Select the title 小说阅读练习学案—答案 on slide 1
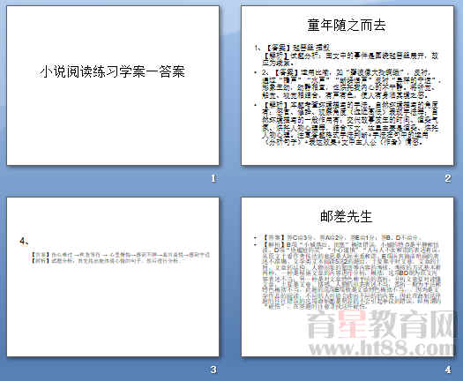463x381 pixels. (x=113, y=71)
